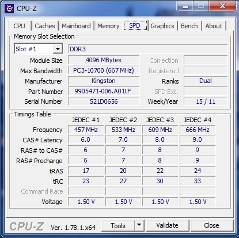The height and width of the screenshot is (238, 239).
Task: Switch to the Mainboard tab
Action: click(76, 26)
